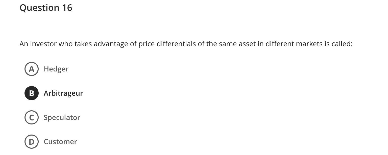Choose the Speculator answer option
Screen dimensions: 388x155
[x=62, y=117]
